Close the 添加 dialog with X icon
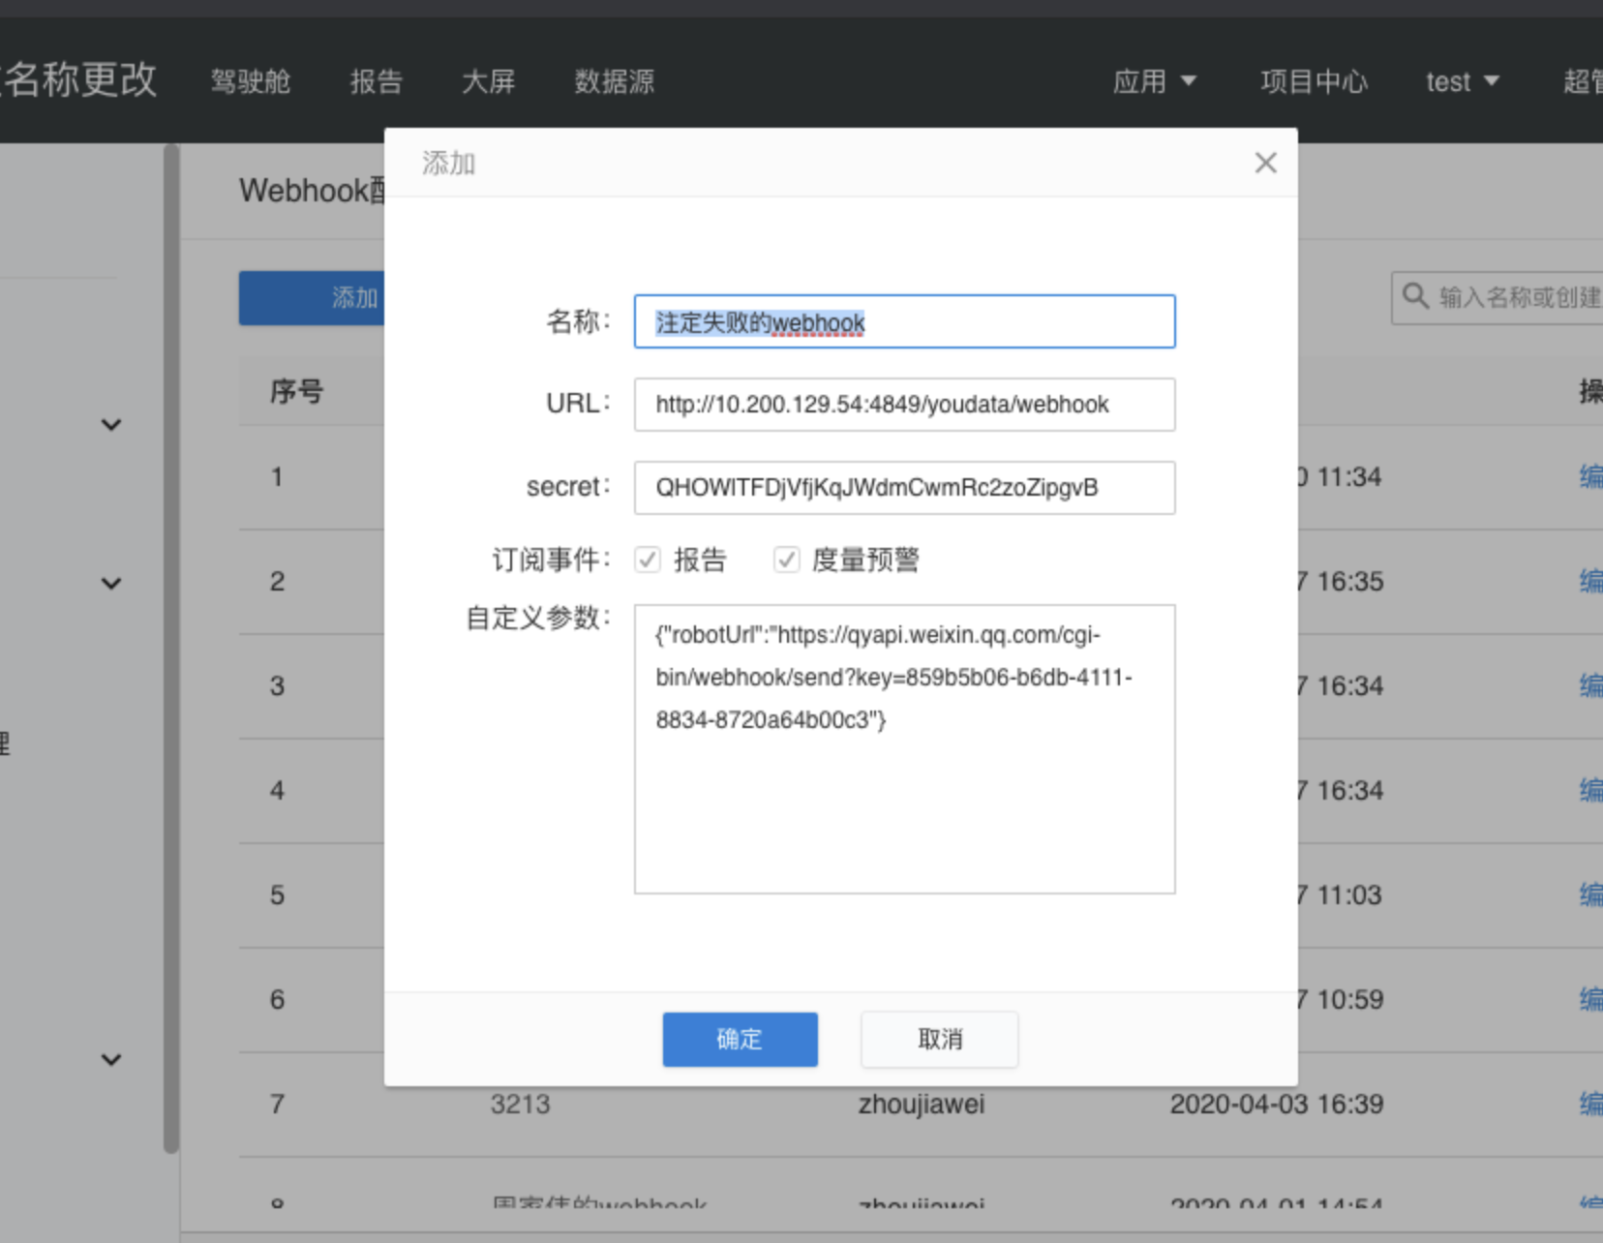Screen dimensions: 1603x1243 click(x=1265, y=163)
